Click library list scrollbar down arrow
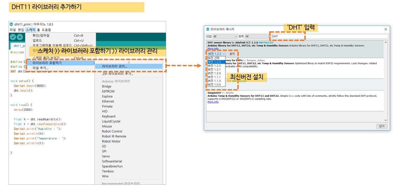396x191 pixels. click(x=386, y=120)
